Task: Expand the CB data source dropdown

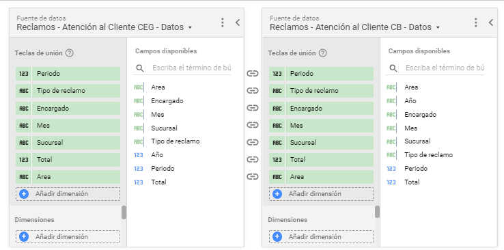Action: (x=438, y=27)
